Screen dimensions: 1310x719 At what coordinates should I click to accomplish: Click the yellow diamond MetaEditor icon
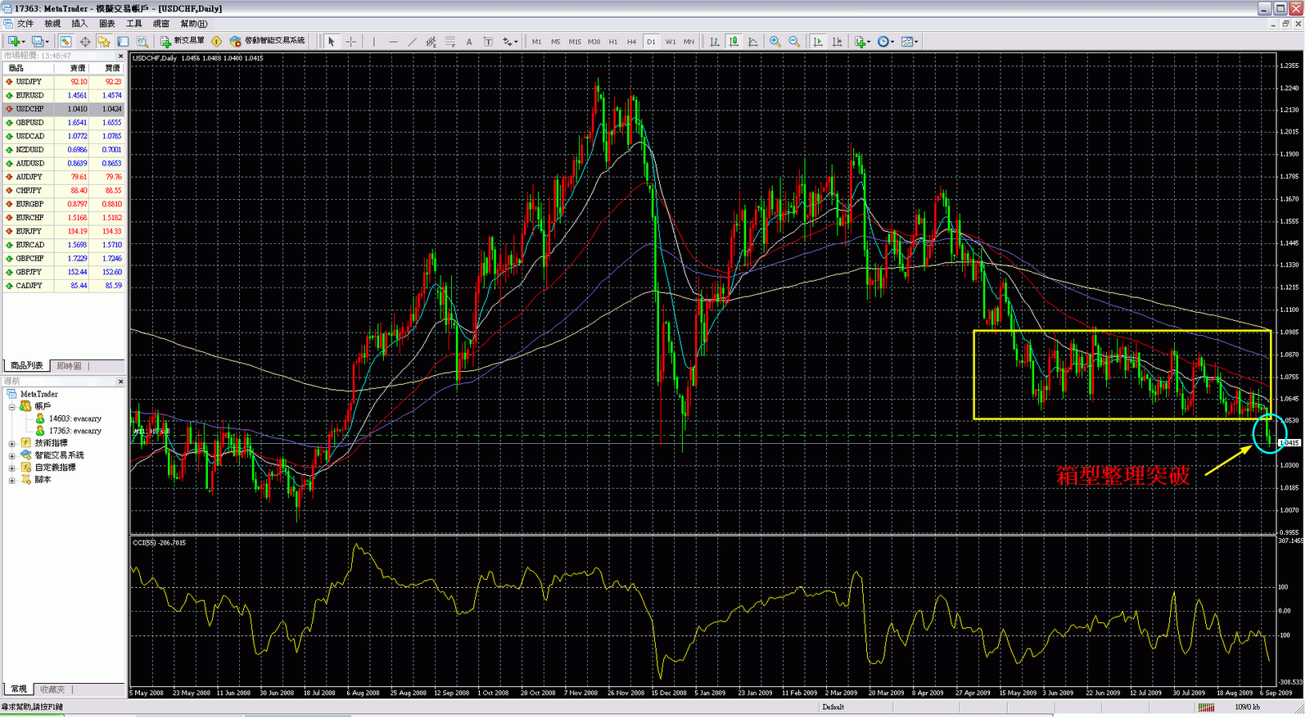click(216, 41)
